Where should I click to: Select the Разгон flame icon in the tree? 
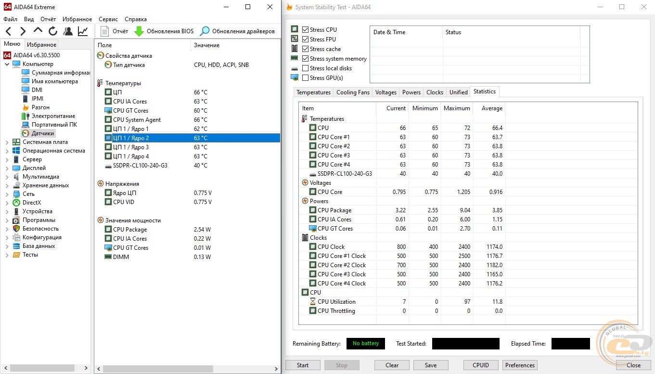point(26,107)
